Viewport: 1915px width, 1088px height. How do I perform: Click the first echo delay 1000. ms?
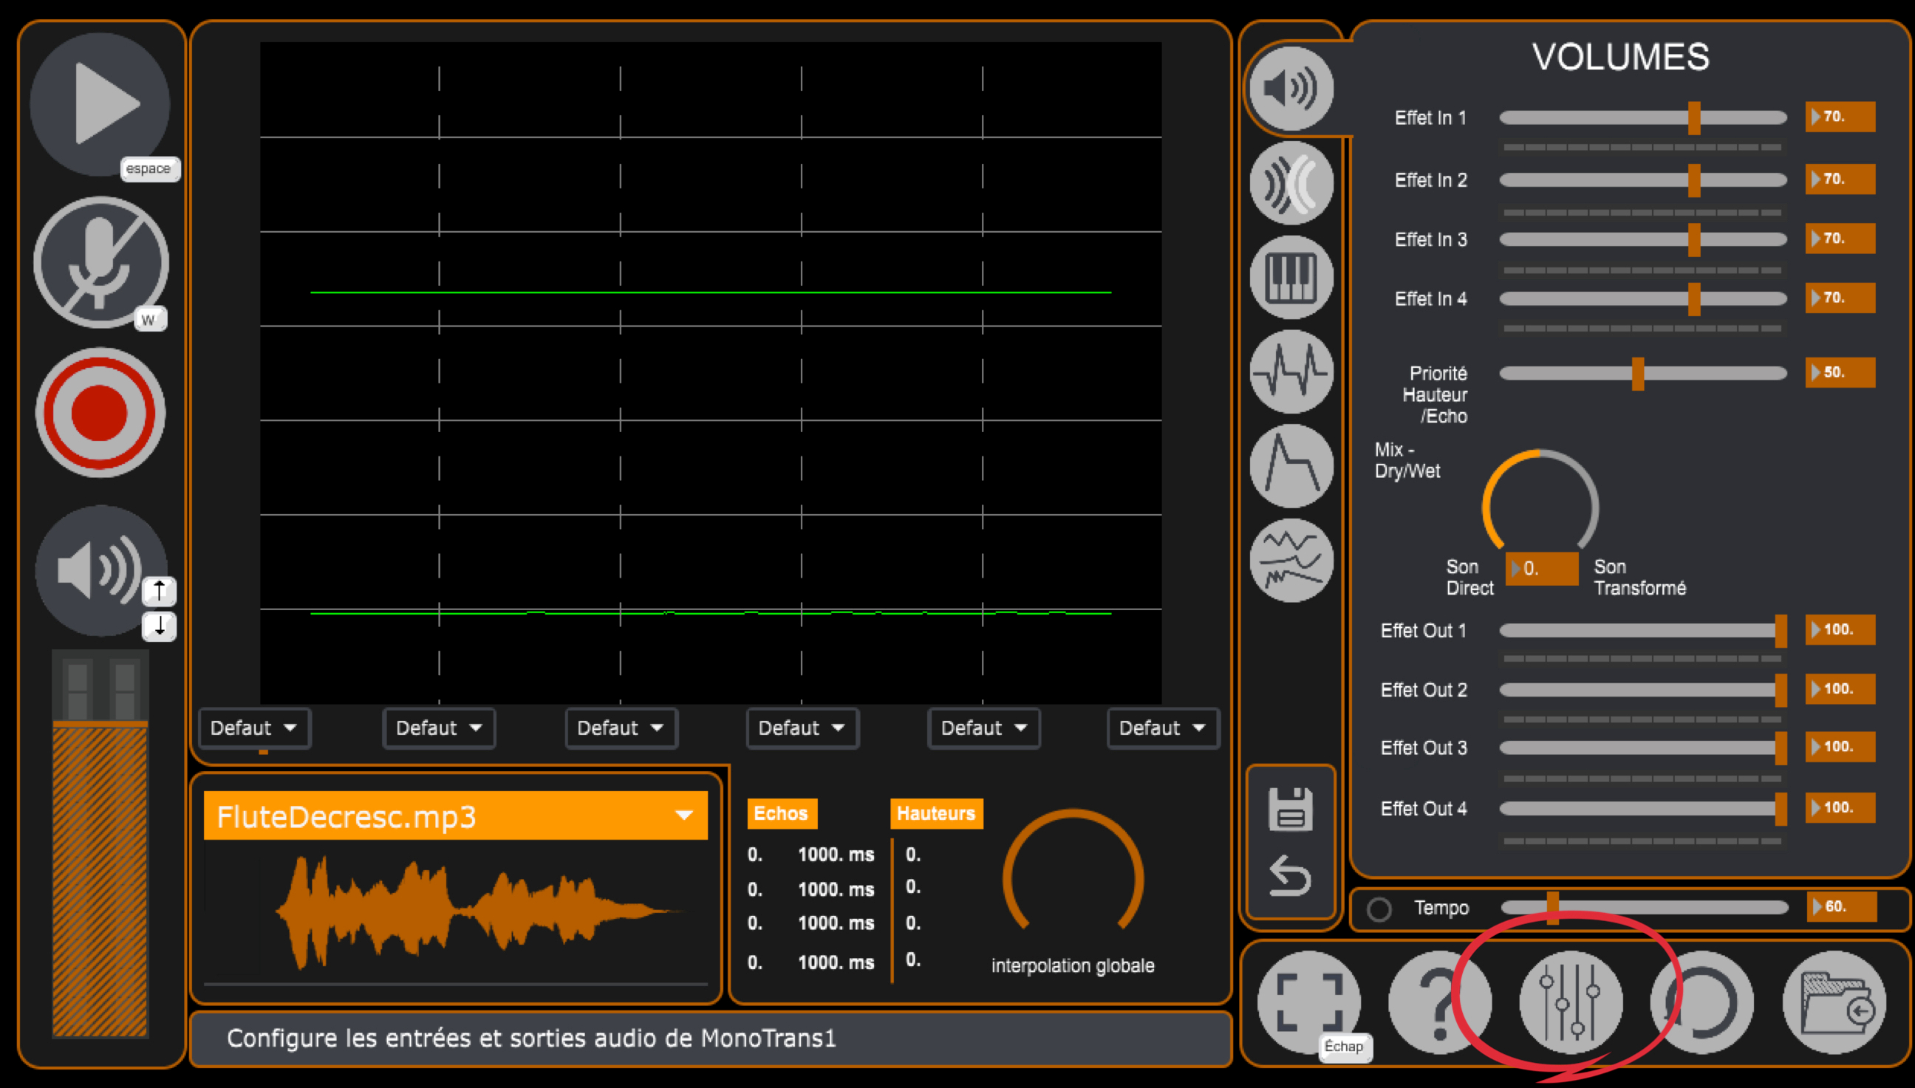tap(836, 854)
